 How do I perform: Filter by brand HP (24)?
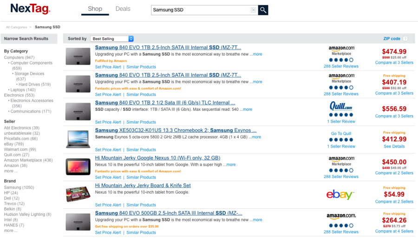[x=11, y=193]
